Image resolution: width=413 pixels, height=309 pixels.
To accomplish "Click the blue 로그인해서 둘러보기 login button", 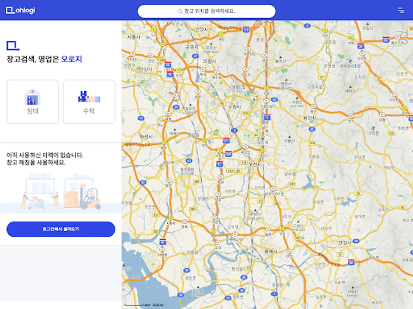I will pos(61,229).
